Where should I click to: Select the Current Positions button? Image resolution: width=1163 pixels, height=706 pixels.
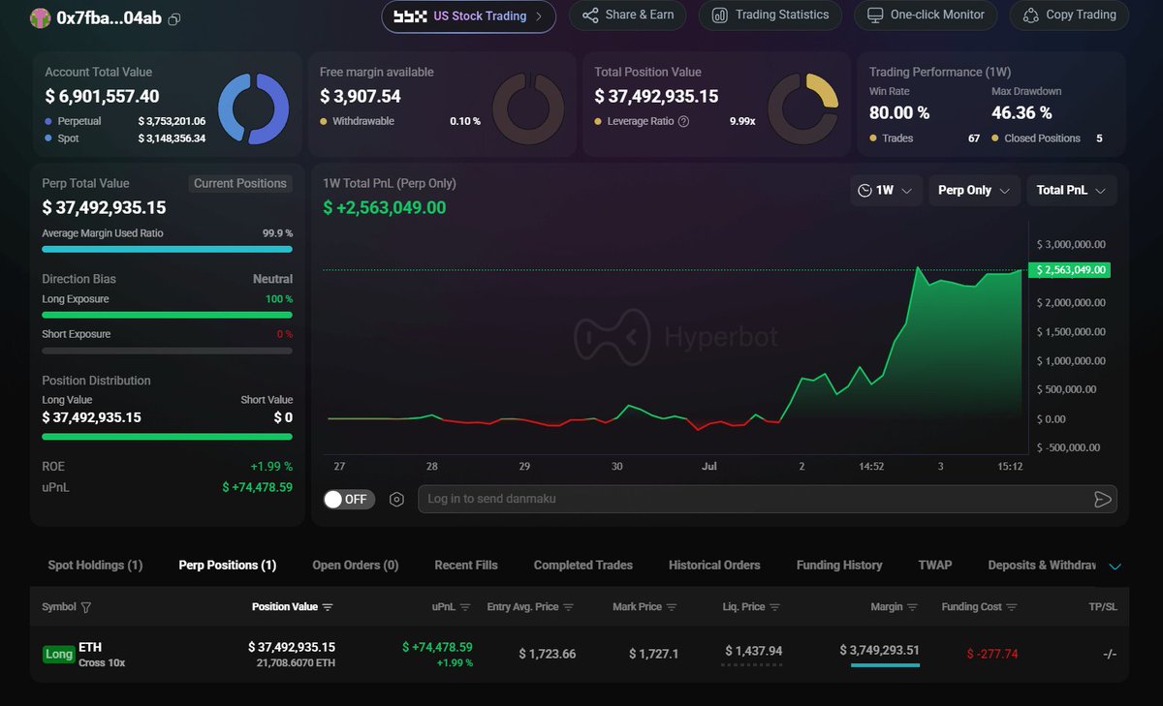tap(240, 183)
